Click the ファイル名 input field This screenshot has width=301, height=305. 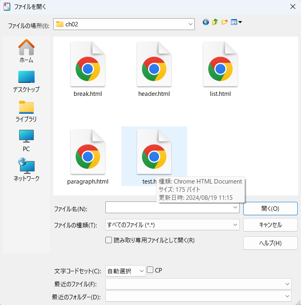pos(169,208)
